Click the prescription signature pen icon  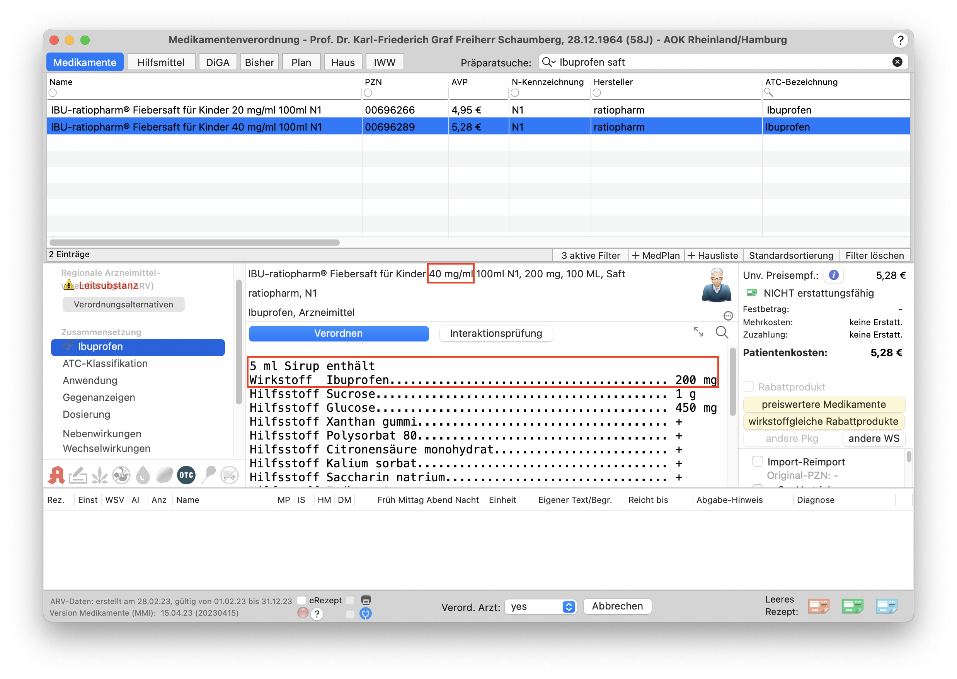[x=78, y=475]
